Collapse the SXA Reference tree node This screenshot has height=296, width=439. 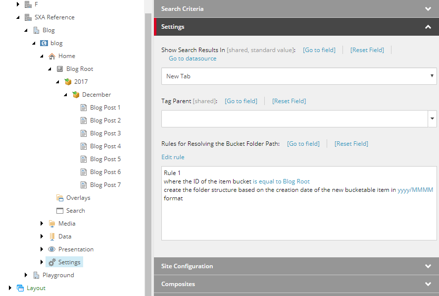coord(18,17)
